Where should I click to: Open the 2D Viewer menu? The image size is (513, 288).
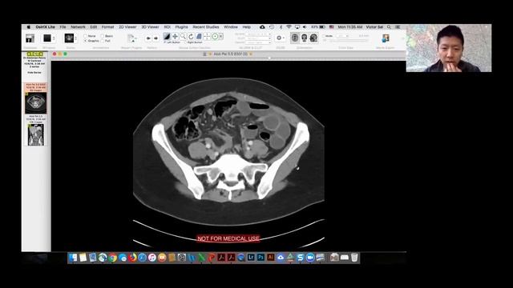pyautogui.click(x=127, y=27)
